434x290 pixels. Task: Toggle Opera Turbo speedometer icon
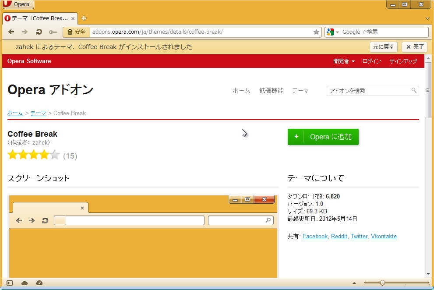[x=39, y=283]
